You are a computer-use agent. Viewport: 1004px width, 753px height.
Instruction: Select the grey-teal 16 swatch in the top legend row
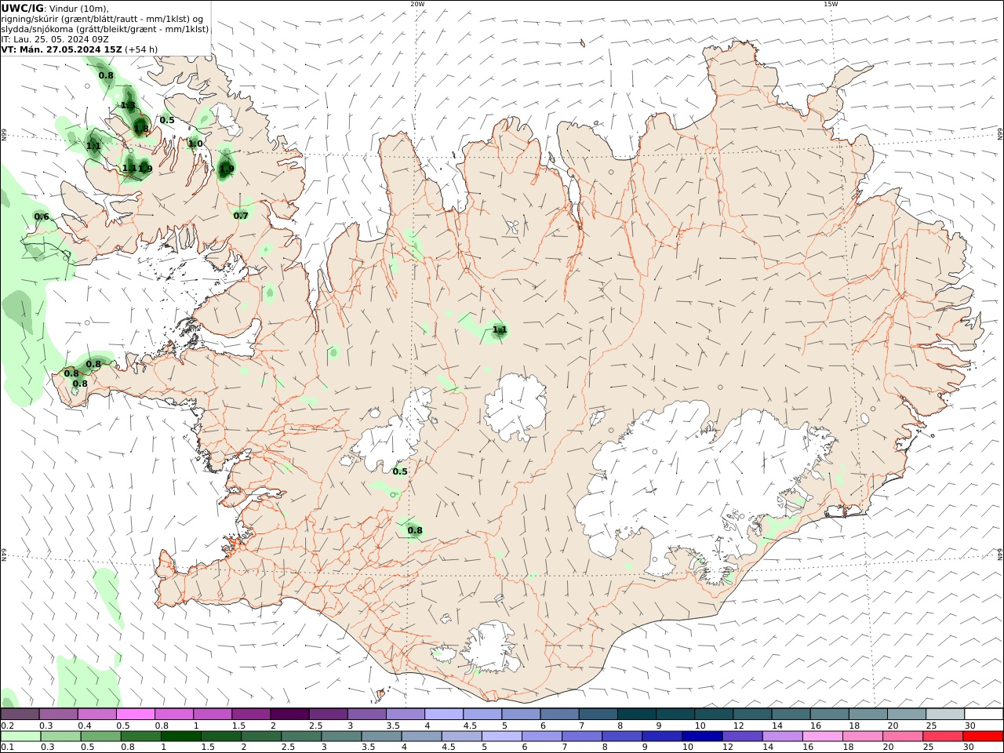[829, 715]
